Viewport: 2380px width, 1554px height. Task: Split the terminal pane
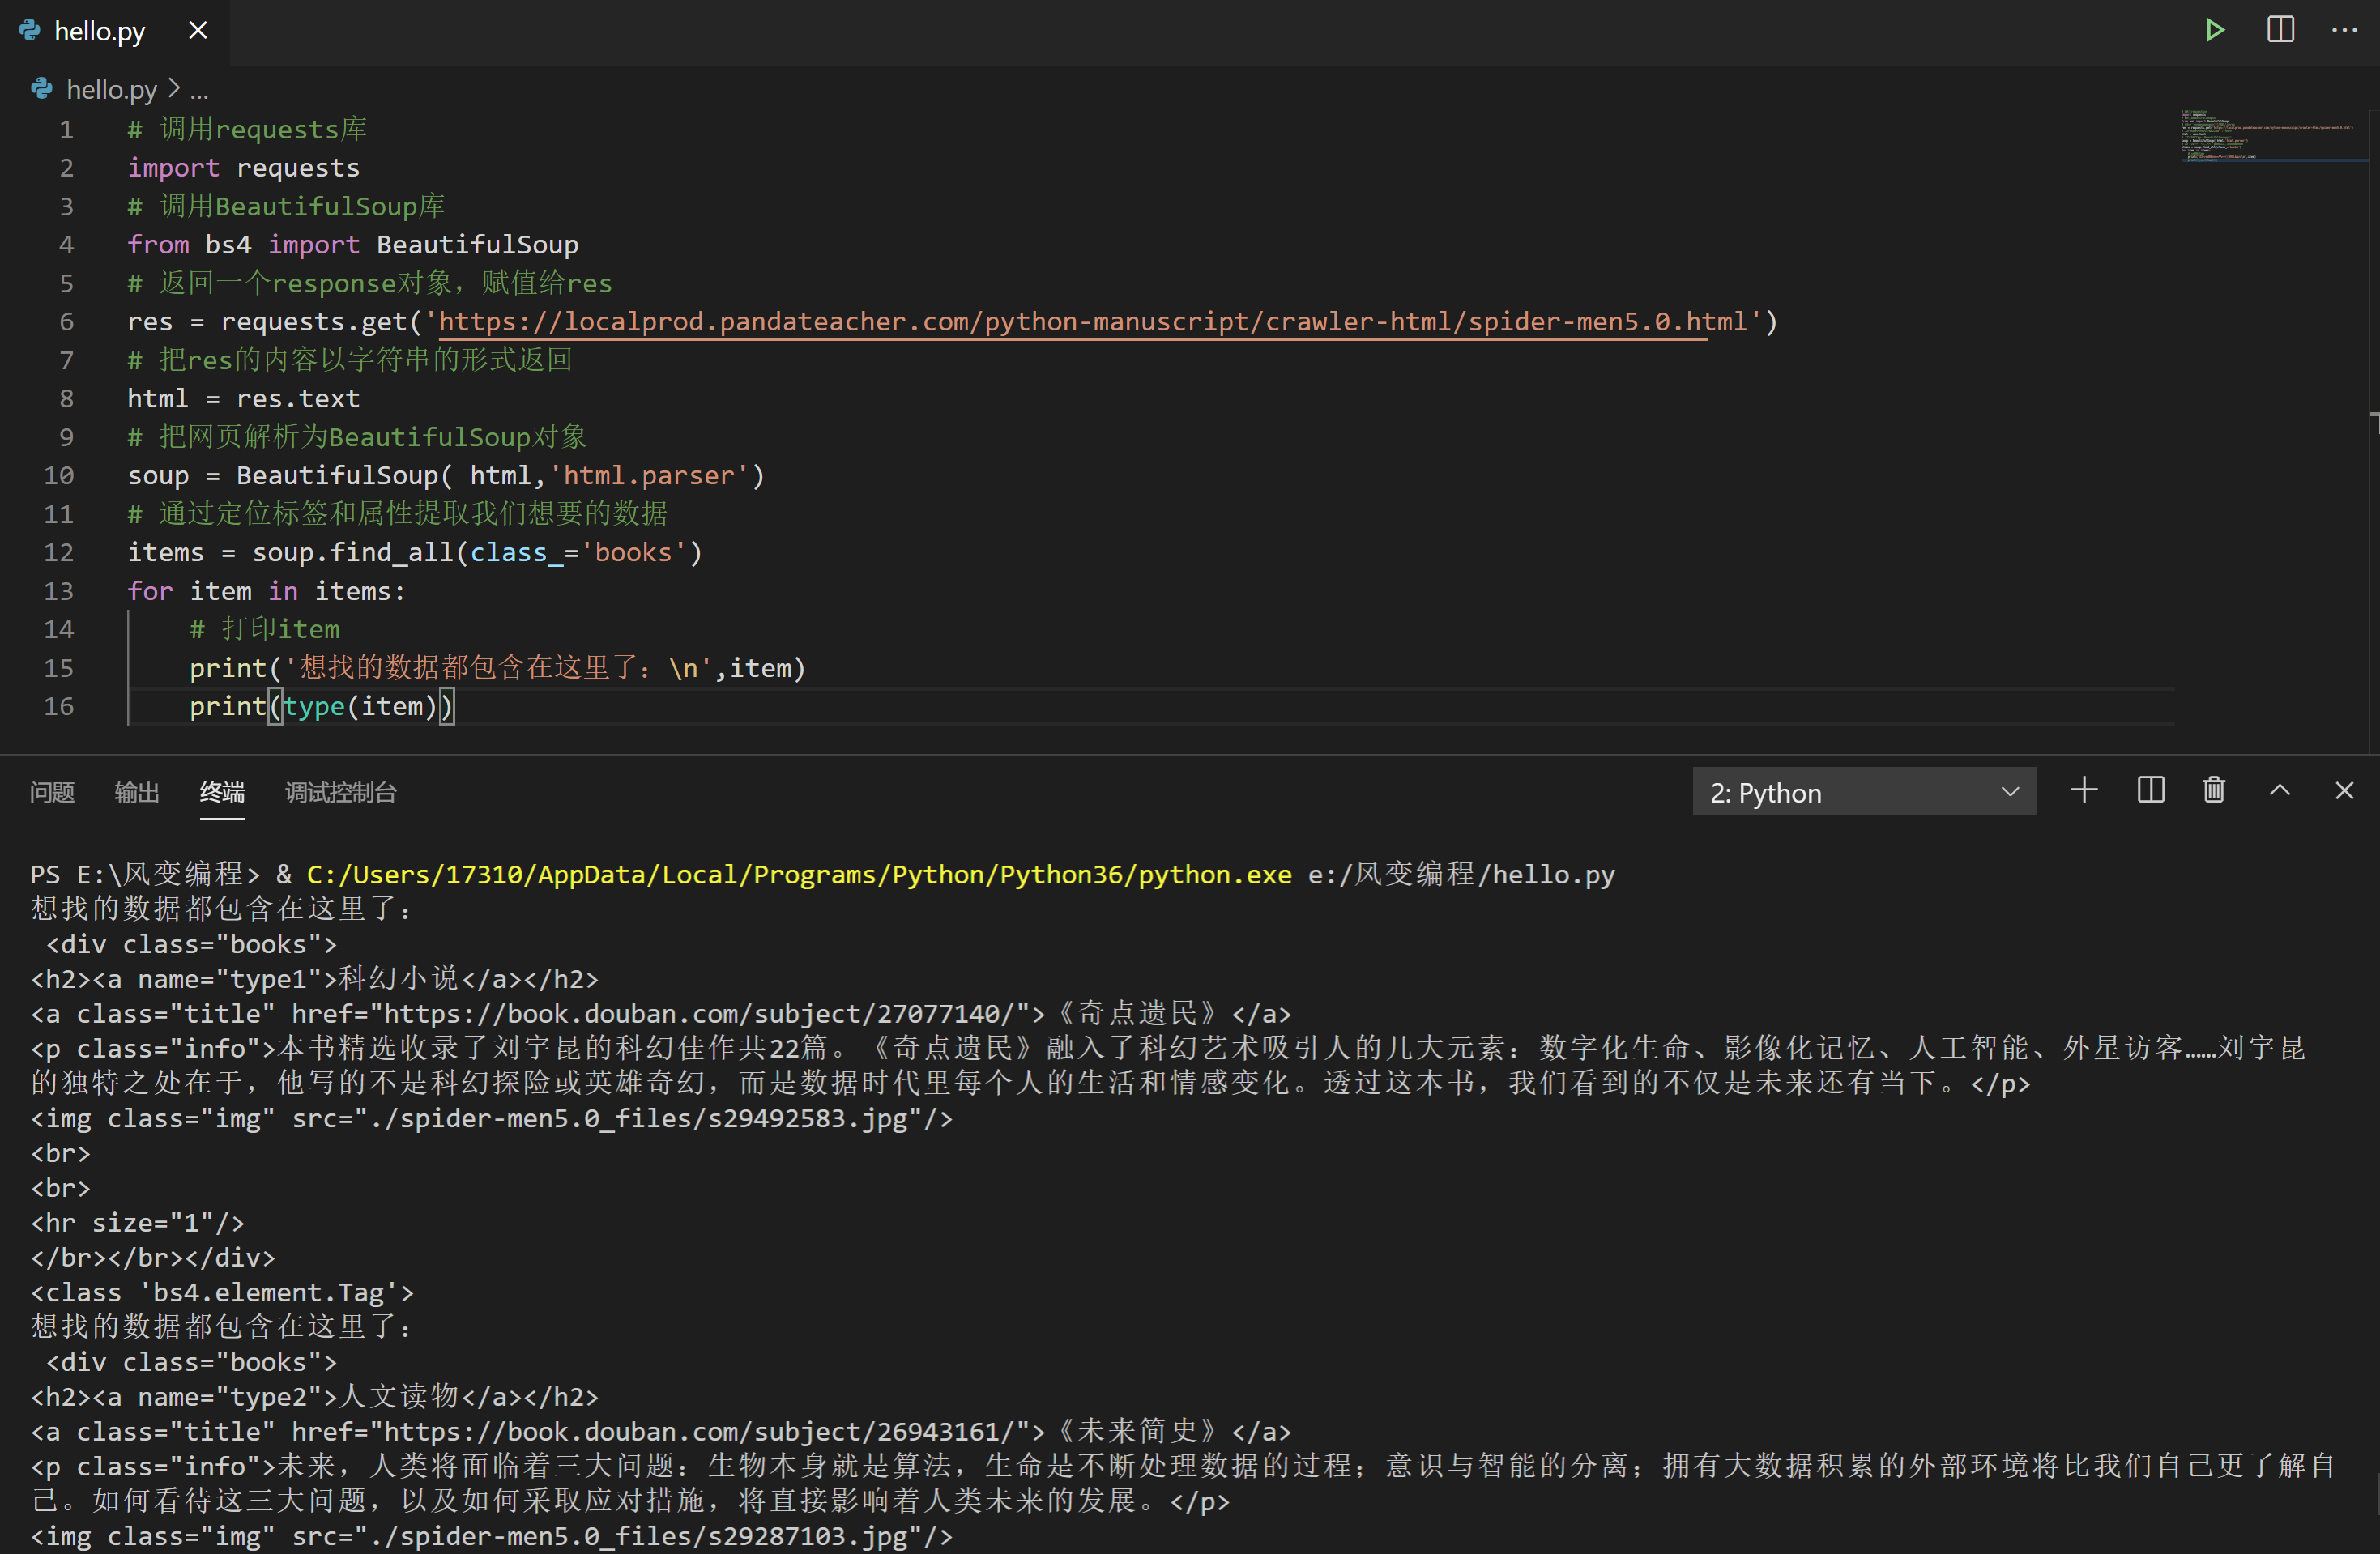pos(2150,790)
